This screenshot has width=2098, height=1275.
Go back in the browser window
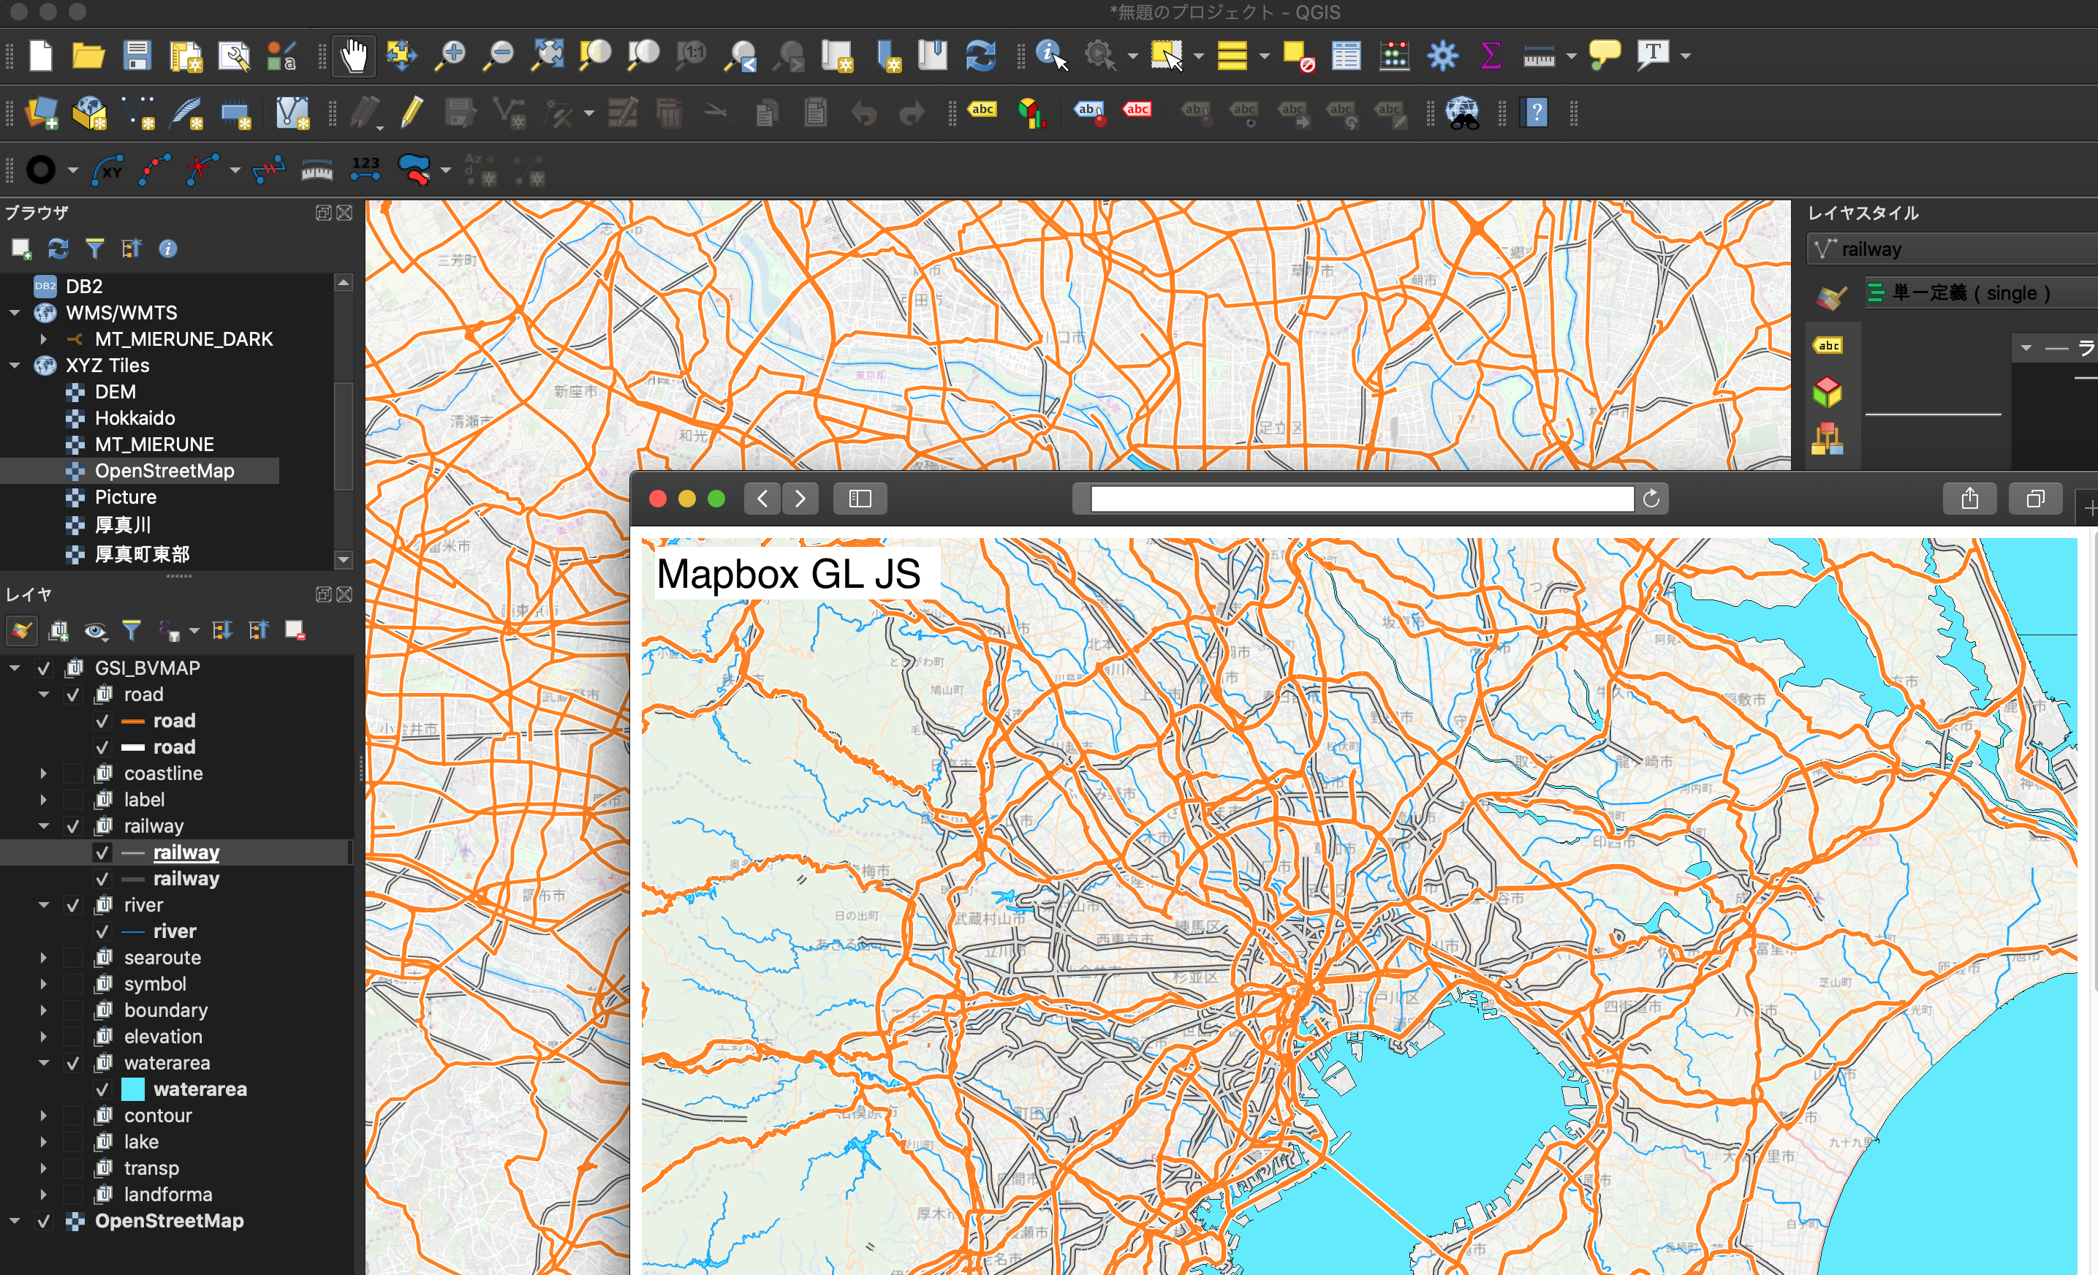762,499
